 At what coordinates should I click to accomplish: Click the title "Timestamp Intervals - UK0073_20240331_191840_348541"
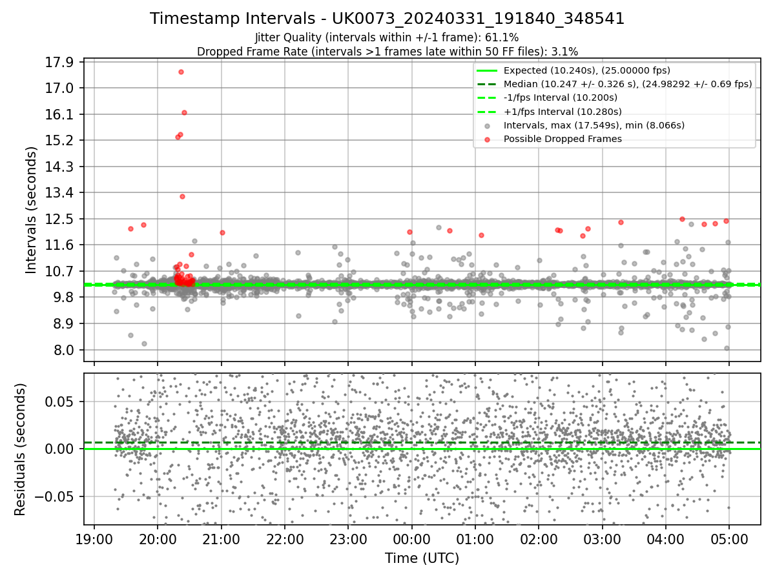coord(387,19)
